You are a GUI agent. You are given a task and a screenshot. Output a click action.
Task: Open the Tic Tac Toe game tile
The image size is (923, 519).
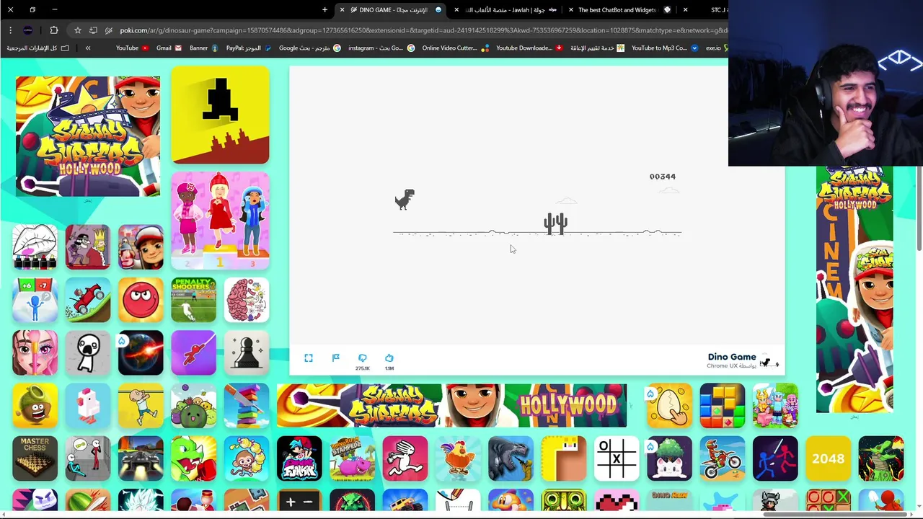[617, 458]
